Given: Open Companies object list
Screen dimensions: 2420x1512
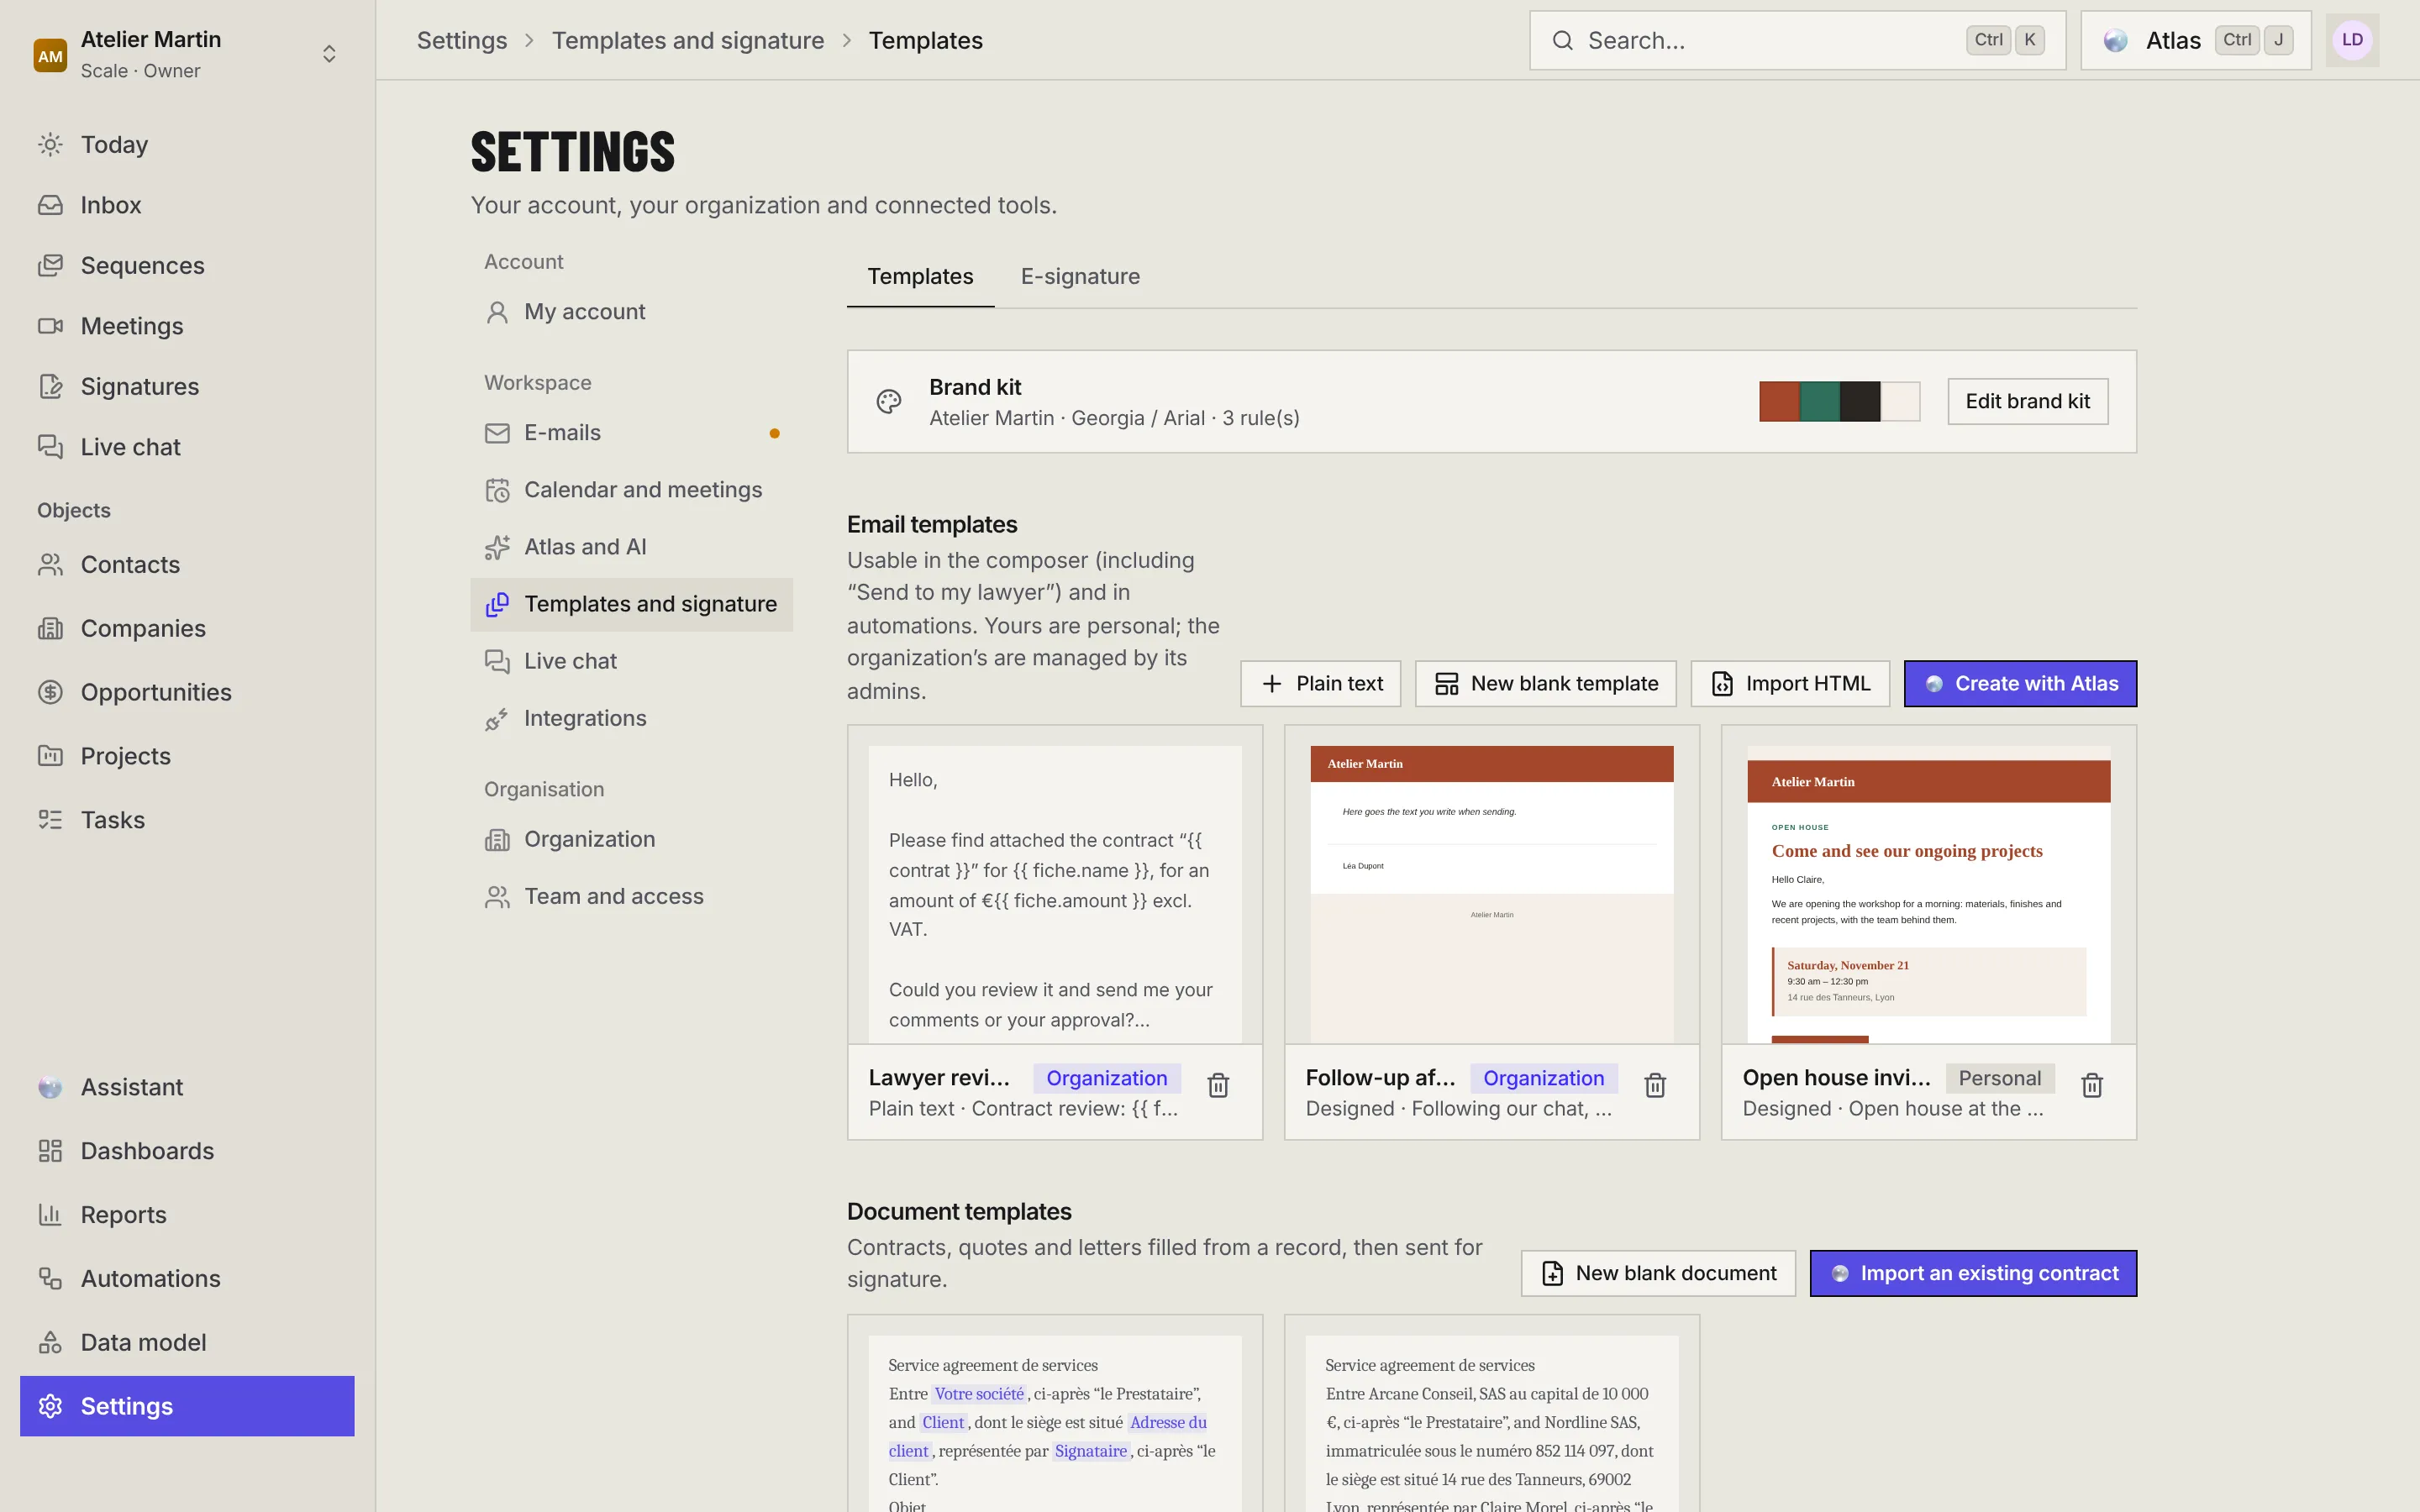Looking at the screenshot, I should pyautogui.click(x=187, y=629).
